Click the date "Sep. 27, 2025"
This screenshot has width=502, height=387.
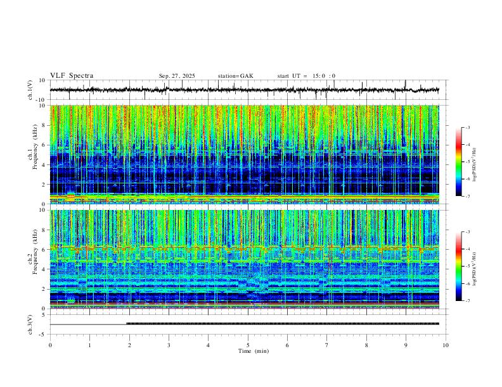pos(177,76)
